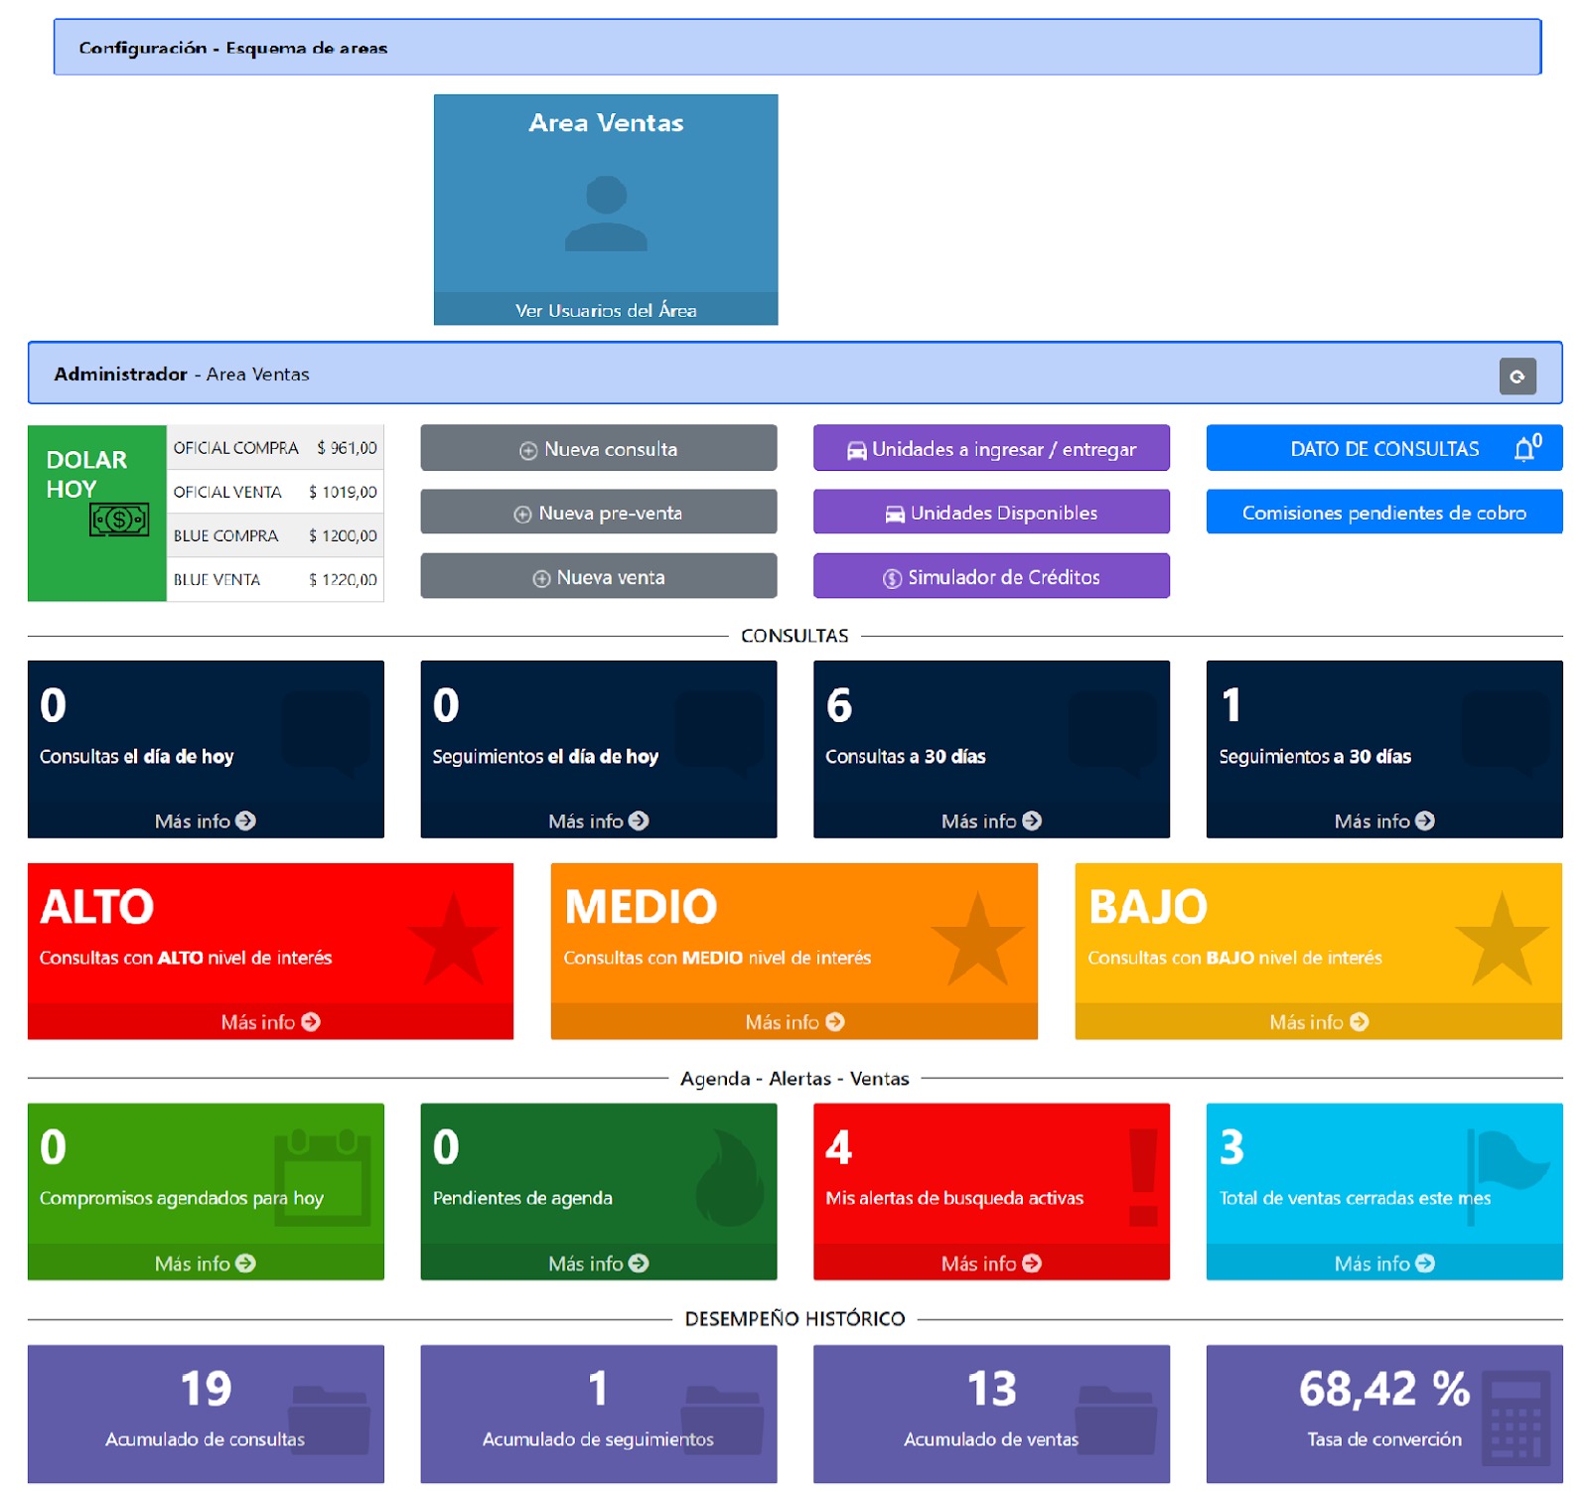Click the star icon on BAJO card
Viewport: 1589px width, 1491px height.
(1502, 940)
